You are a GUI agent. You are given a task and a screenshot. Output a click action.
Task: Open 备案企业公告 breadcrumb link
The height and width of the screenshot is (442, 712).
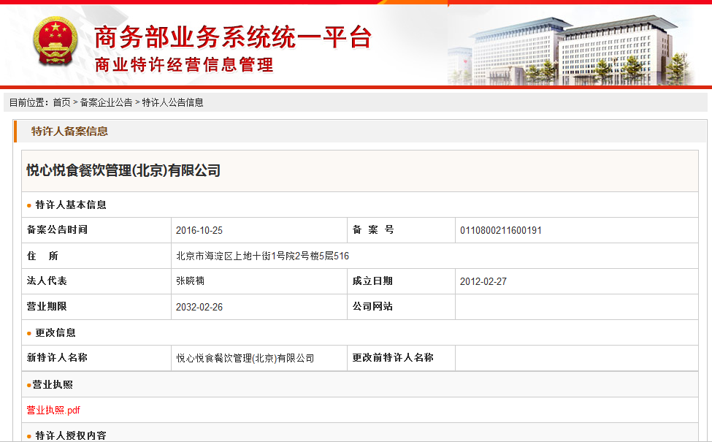click(x=107, y=103)
